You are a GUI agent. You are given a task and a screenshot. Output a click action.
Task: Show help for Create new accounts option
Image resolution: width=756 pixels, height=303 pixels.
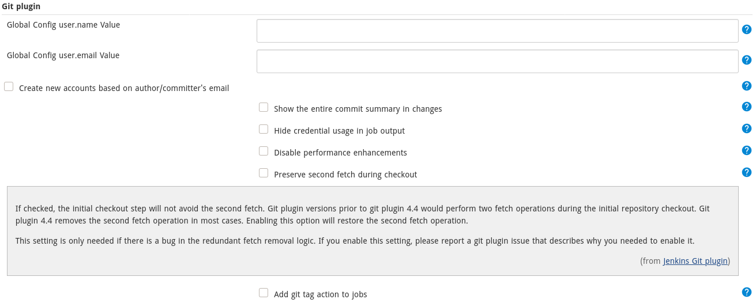(x=746, y=86)
